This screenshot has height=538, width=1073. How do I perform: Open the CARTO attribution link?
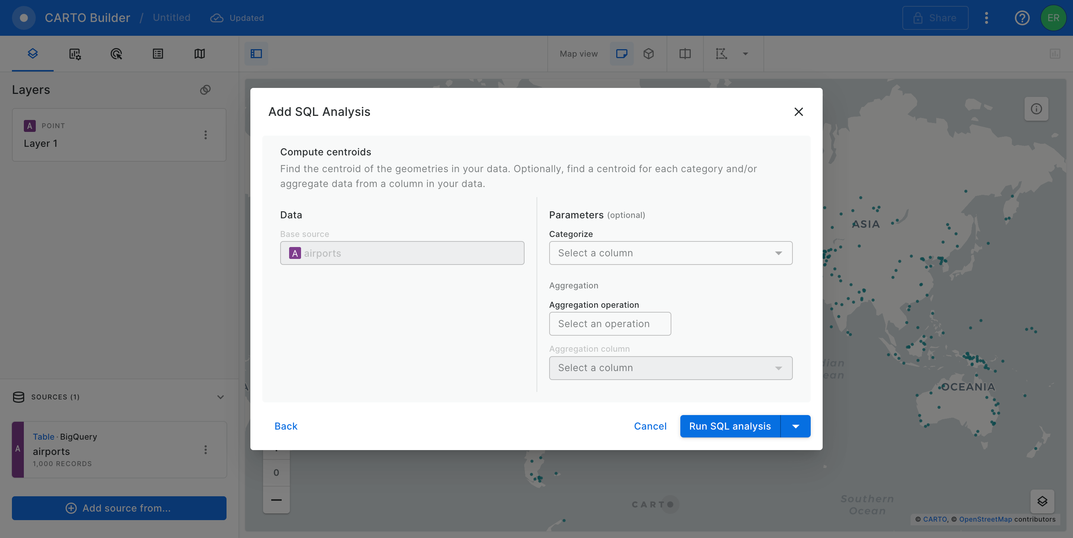point(935,519)
